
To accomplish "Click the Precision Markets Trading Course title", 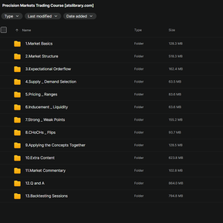I will (x=48, y=6).
